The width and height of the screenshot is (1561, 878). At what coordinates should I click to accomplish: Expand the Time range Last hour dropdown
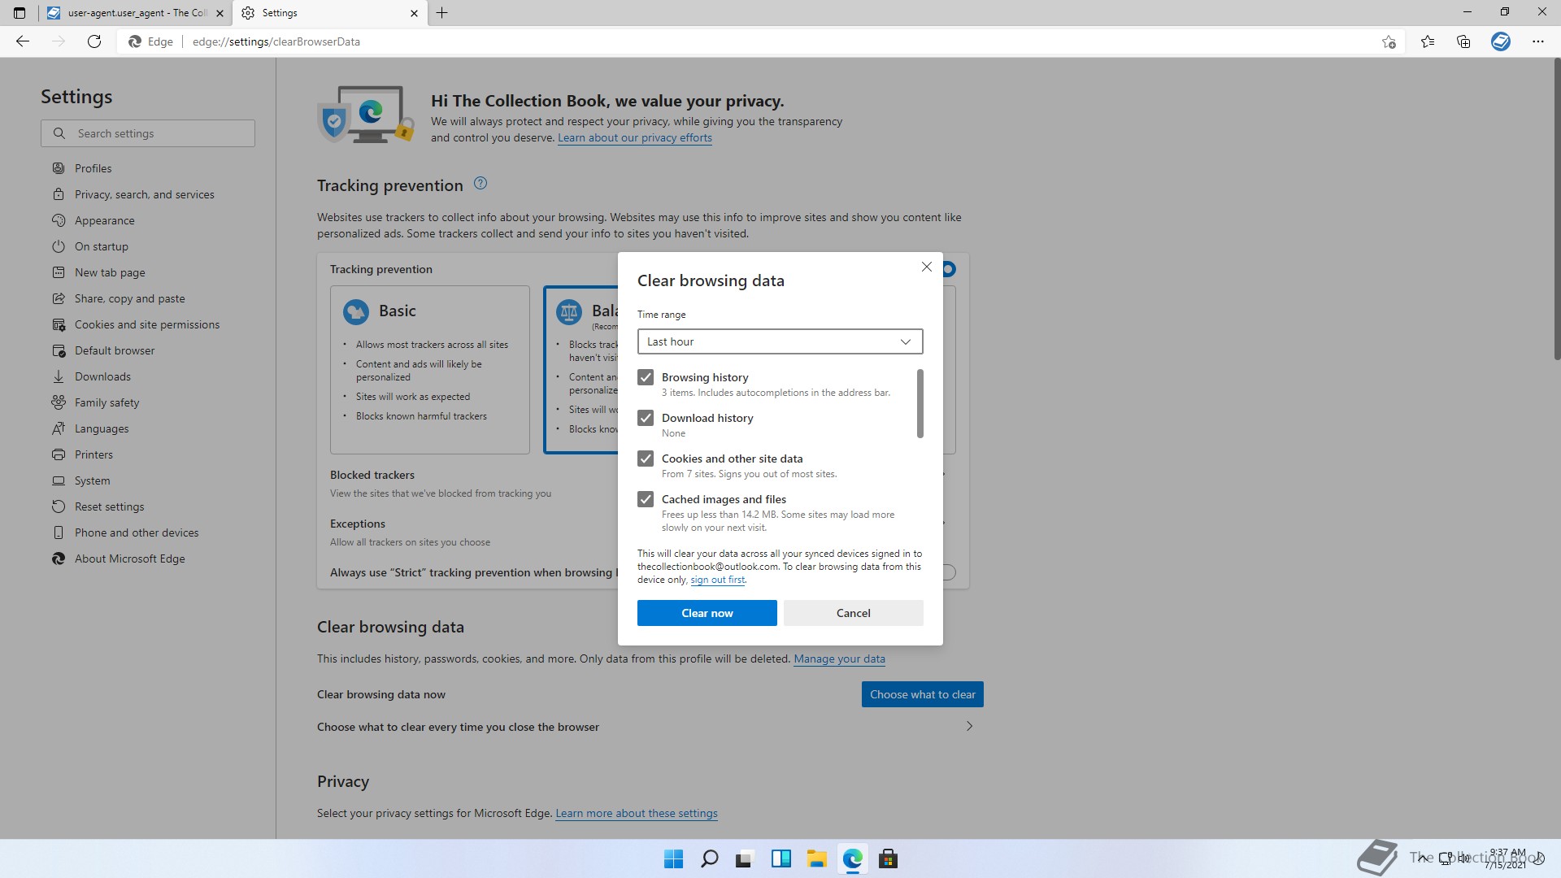[780, 341]
